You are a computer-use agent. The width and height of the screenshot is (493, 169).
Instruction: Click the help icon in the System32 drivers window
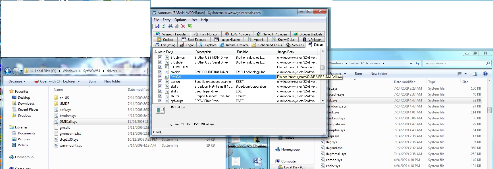click(485, 74)
